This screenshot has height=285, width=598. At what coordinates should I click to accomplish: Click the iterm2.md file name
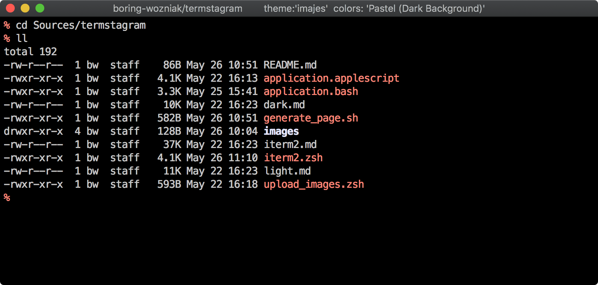pyautogui.click(x=290, y=145)
